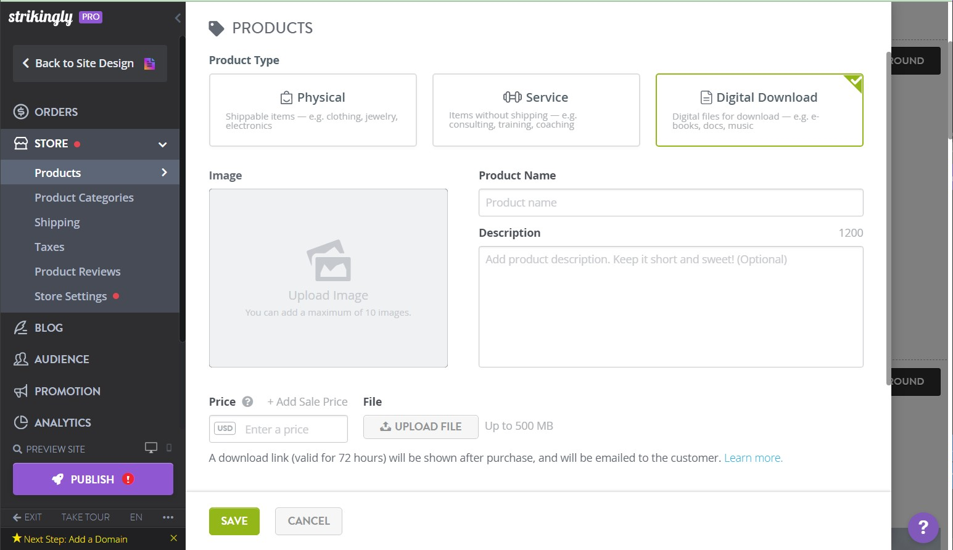Select the Service product type

tap(536, 110)
